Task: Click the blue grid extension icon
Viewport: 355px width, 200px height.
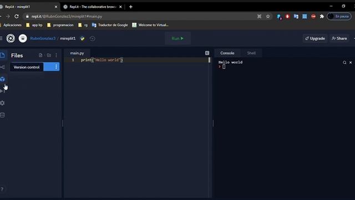Action: [x=305, y=16]
